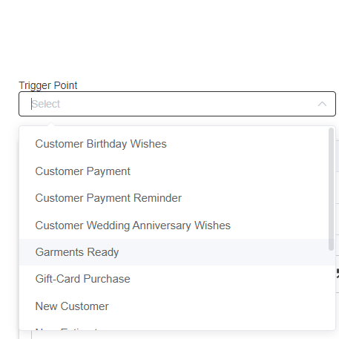Image resolution: width=339 pixels, height=339 pixels.
Task: Select Customer Wedding Anniversary Wishes
Action: click(x=133, y=226)
